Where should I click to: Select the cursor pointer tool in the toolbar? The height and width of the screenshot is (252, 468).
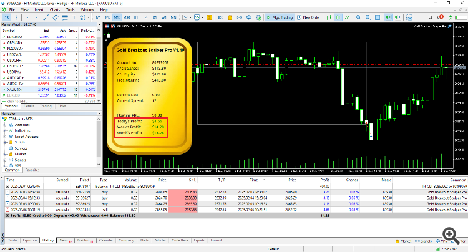point(7,17)
